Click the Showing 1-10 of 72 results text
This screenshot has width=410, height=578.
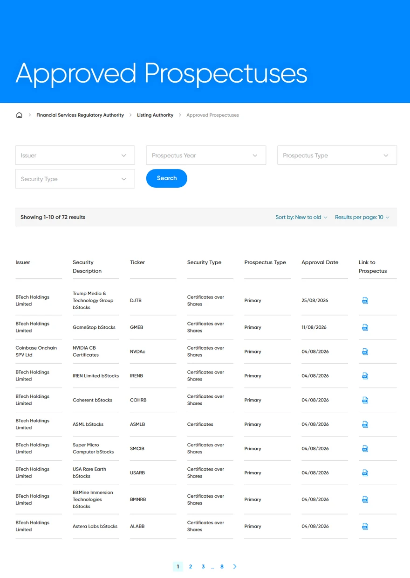click(53, 217)
